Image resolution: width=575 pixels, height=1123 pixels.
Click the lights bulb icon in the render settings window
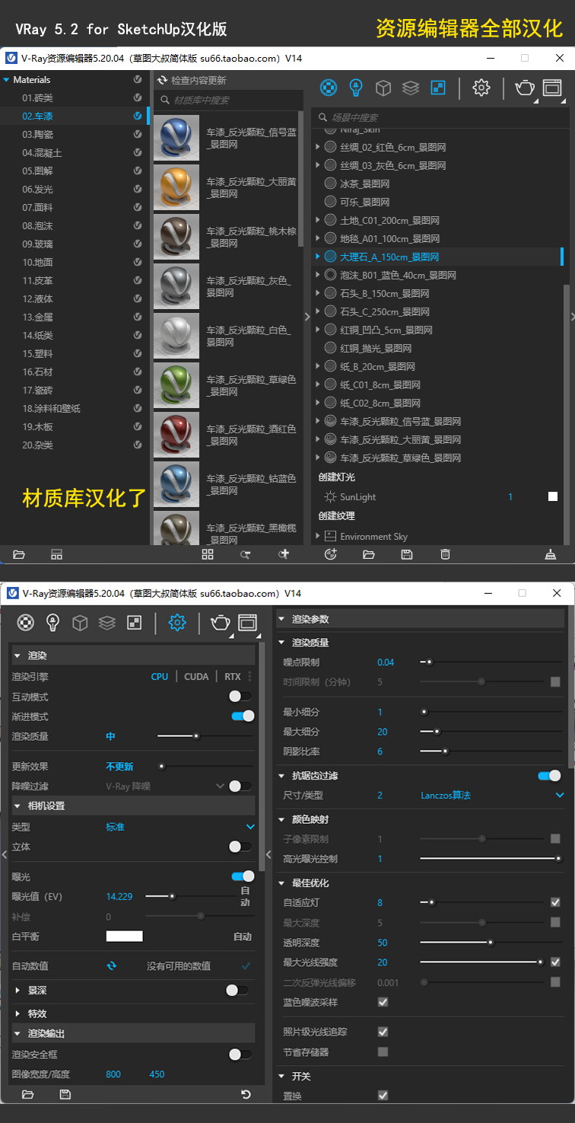(52, 623)
